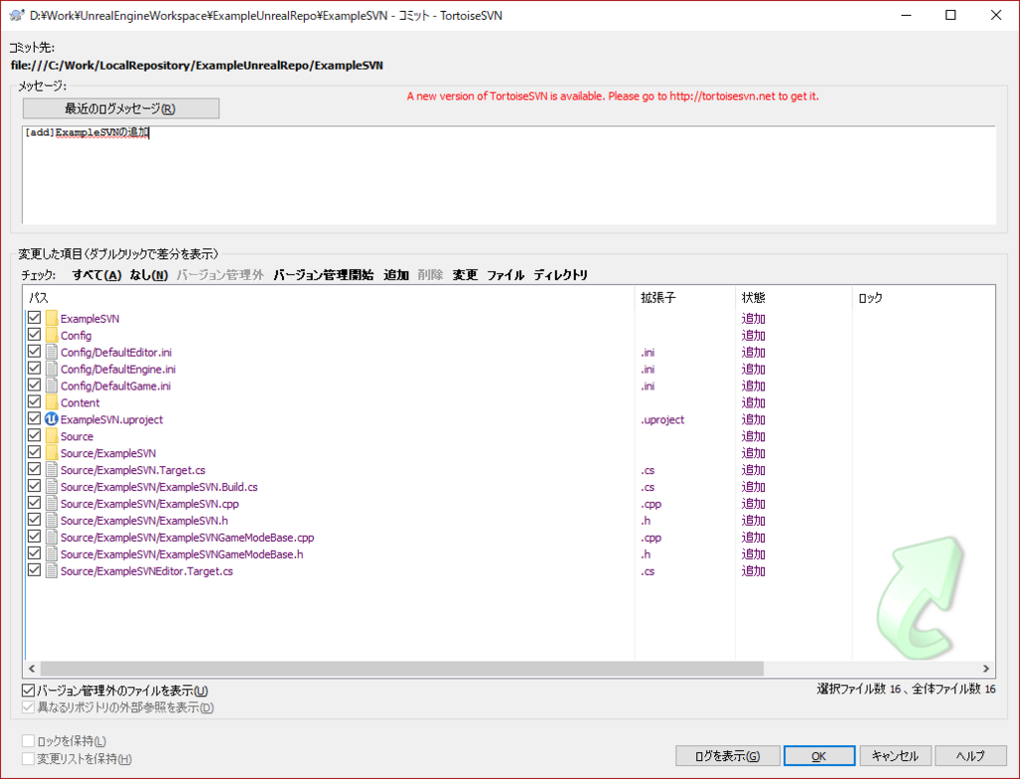Minimize the TortoiseSVN commit window
1020x779 pixels.
tap(906, 15)
